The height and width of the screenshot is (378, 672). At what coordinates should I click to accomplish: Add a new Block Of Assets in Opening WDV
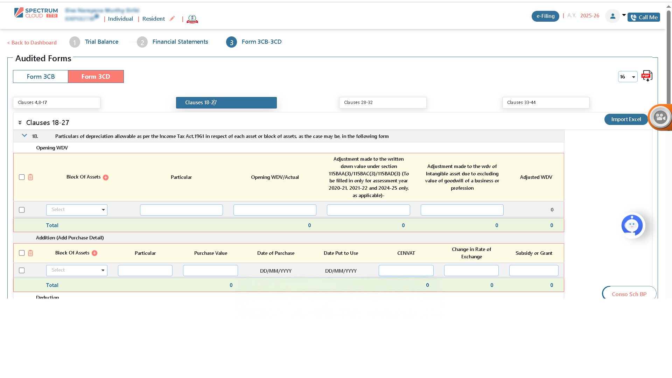pyautogui.click(x=106, y=177)
